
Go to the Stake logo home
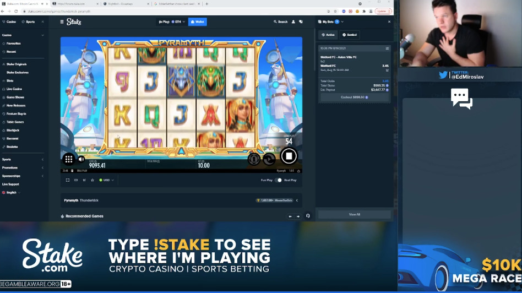pyautogui.click(x=74, y=21)
